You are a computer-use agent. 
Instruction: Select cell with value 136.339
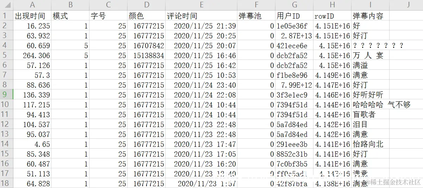[x=32, y=95]
